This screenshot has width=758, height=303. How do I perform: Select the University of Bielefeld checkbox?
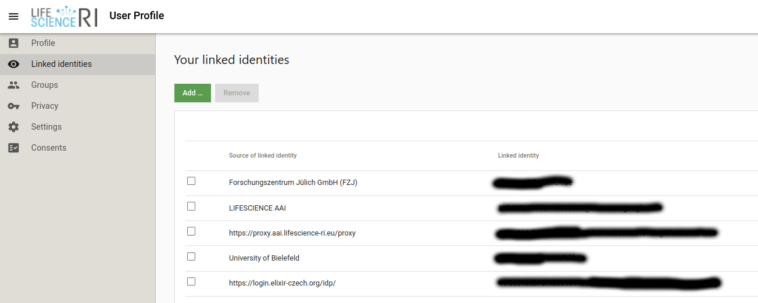click(x=191, y=256)
